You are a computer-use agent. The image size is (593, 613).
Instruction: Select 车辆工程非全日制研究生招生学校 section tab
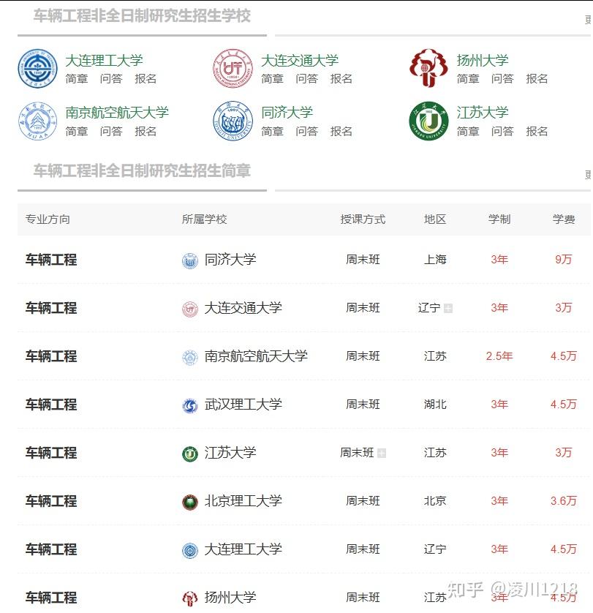pos(142,16)
